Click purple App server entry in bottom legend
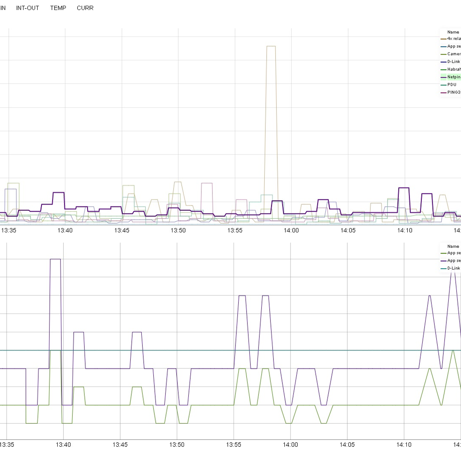The image size is (461, 461). (x=453, y=261)
